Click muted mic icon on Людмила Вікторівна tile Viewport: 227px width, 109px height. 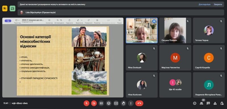coord(221,76)
